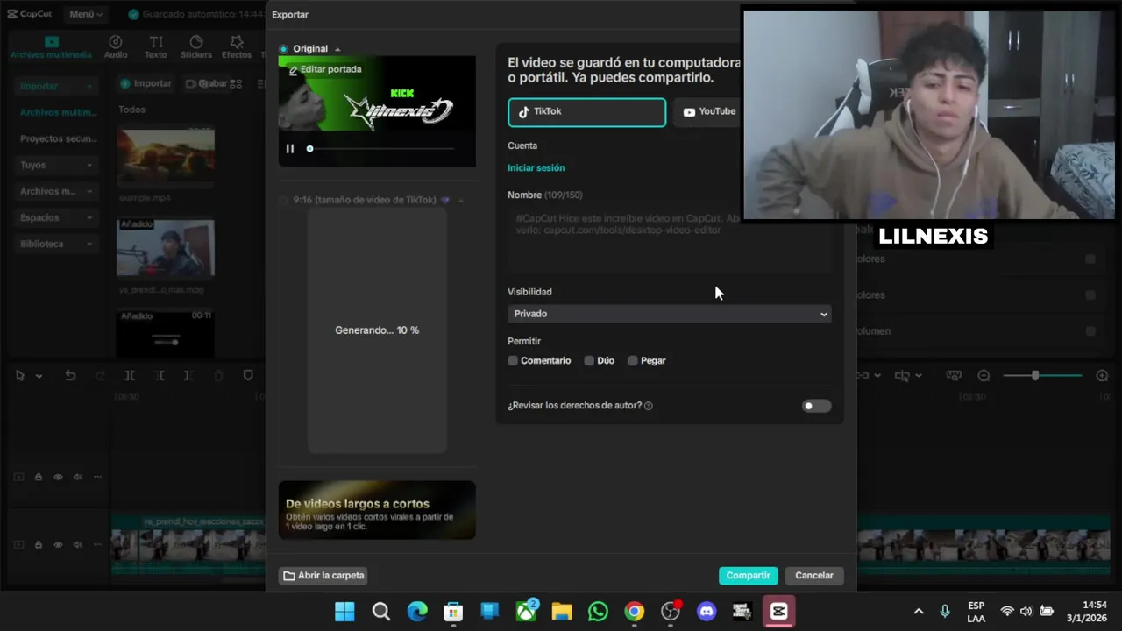
Task: Click the timeline trash delete icon
Action: tap(218, 376)
